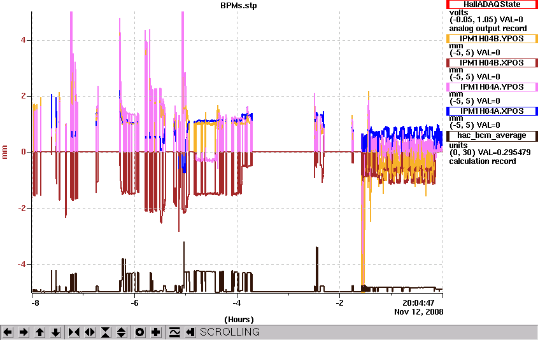Click the vertical zoom-in hourglass icon
This screenshot has height=340, width=538.
click(x=106, y=332)
